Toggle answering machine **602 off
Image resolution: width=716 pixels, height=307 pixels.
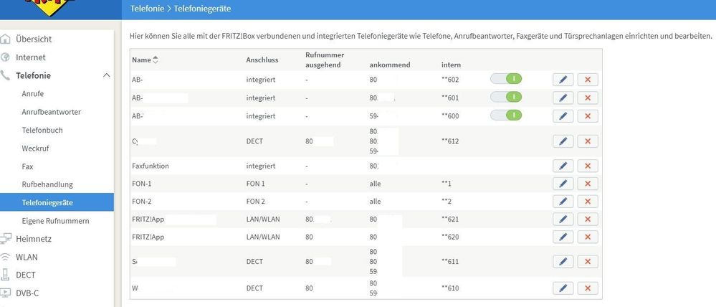pos(506,78)
